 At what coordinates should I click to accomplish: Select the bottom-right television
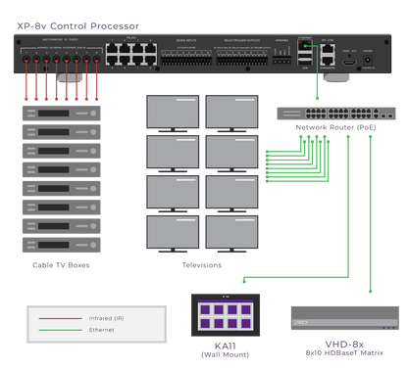tap(231, 234)
